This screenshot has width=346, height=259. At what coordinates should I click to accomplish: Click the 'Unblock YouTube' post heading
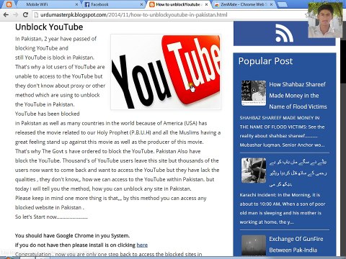pos(49,27)
